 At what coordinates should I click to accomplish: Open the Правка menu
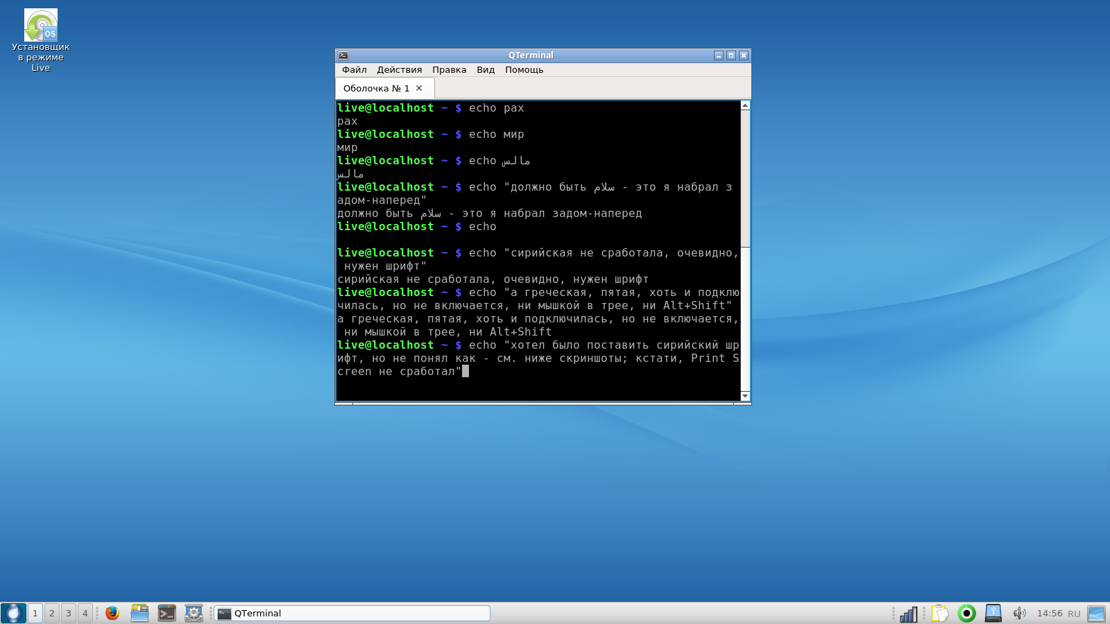click(449, 70)
